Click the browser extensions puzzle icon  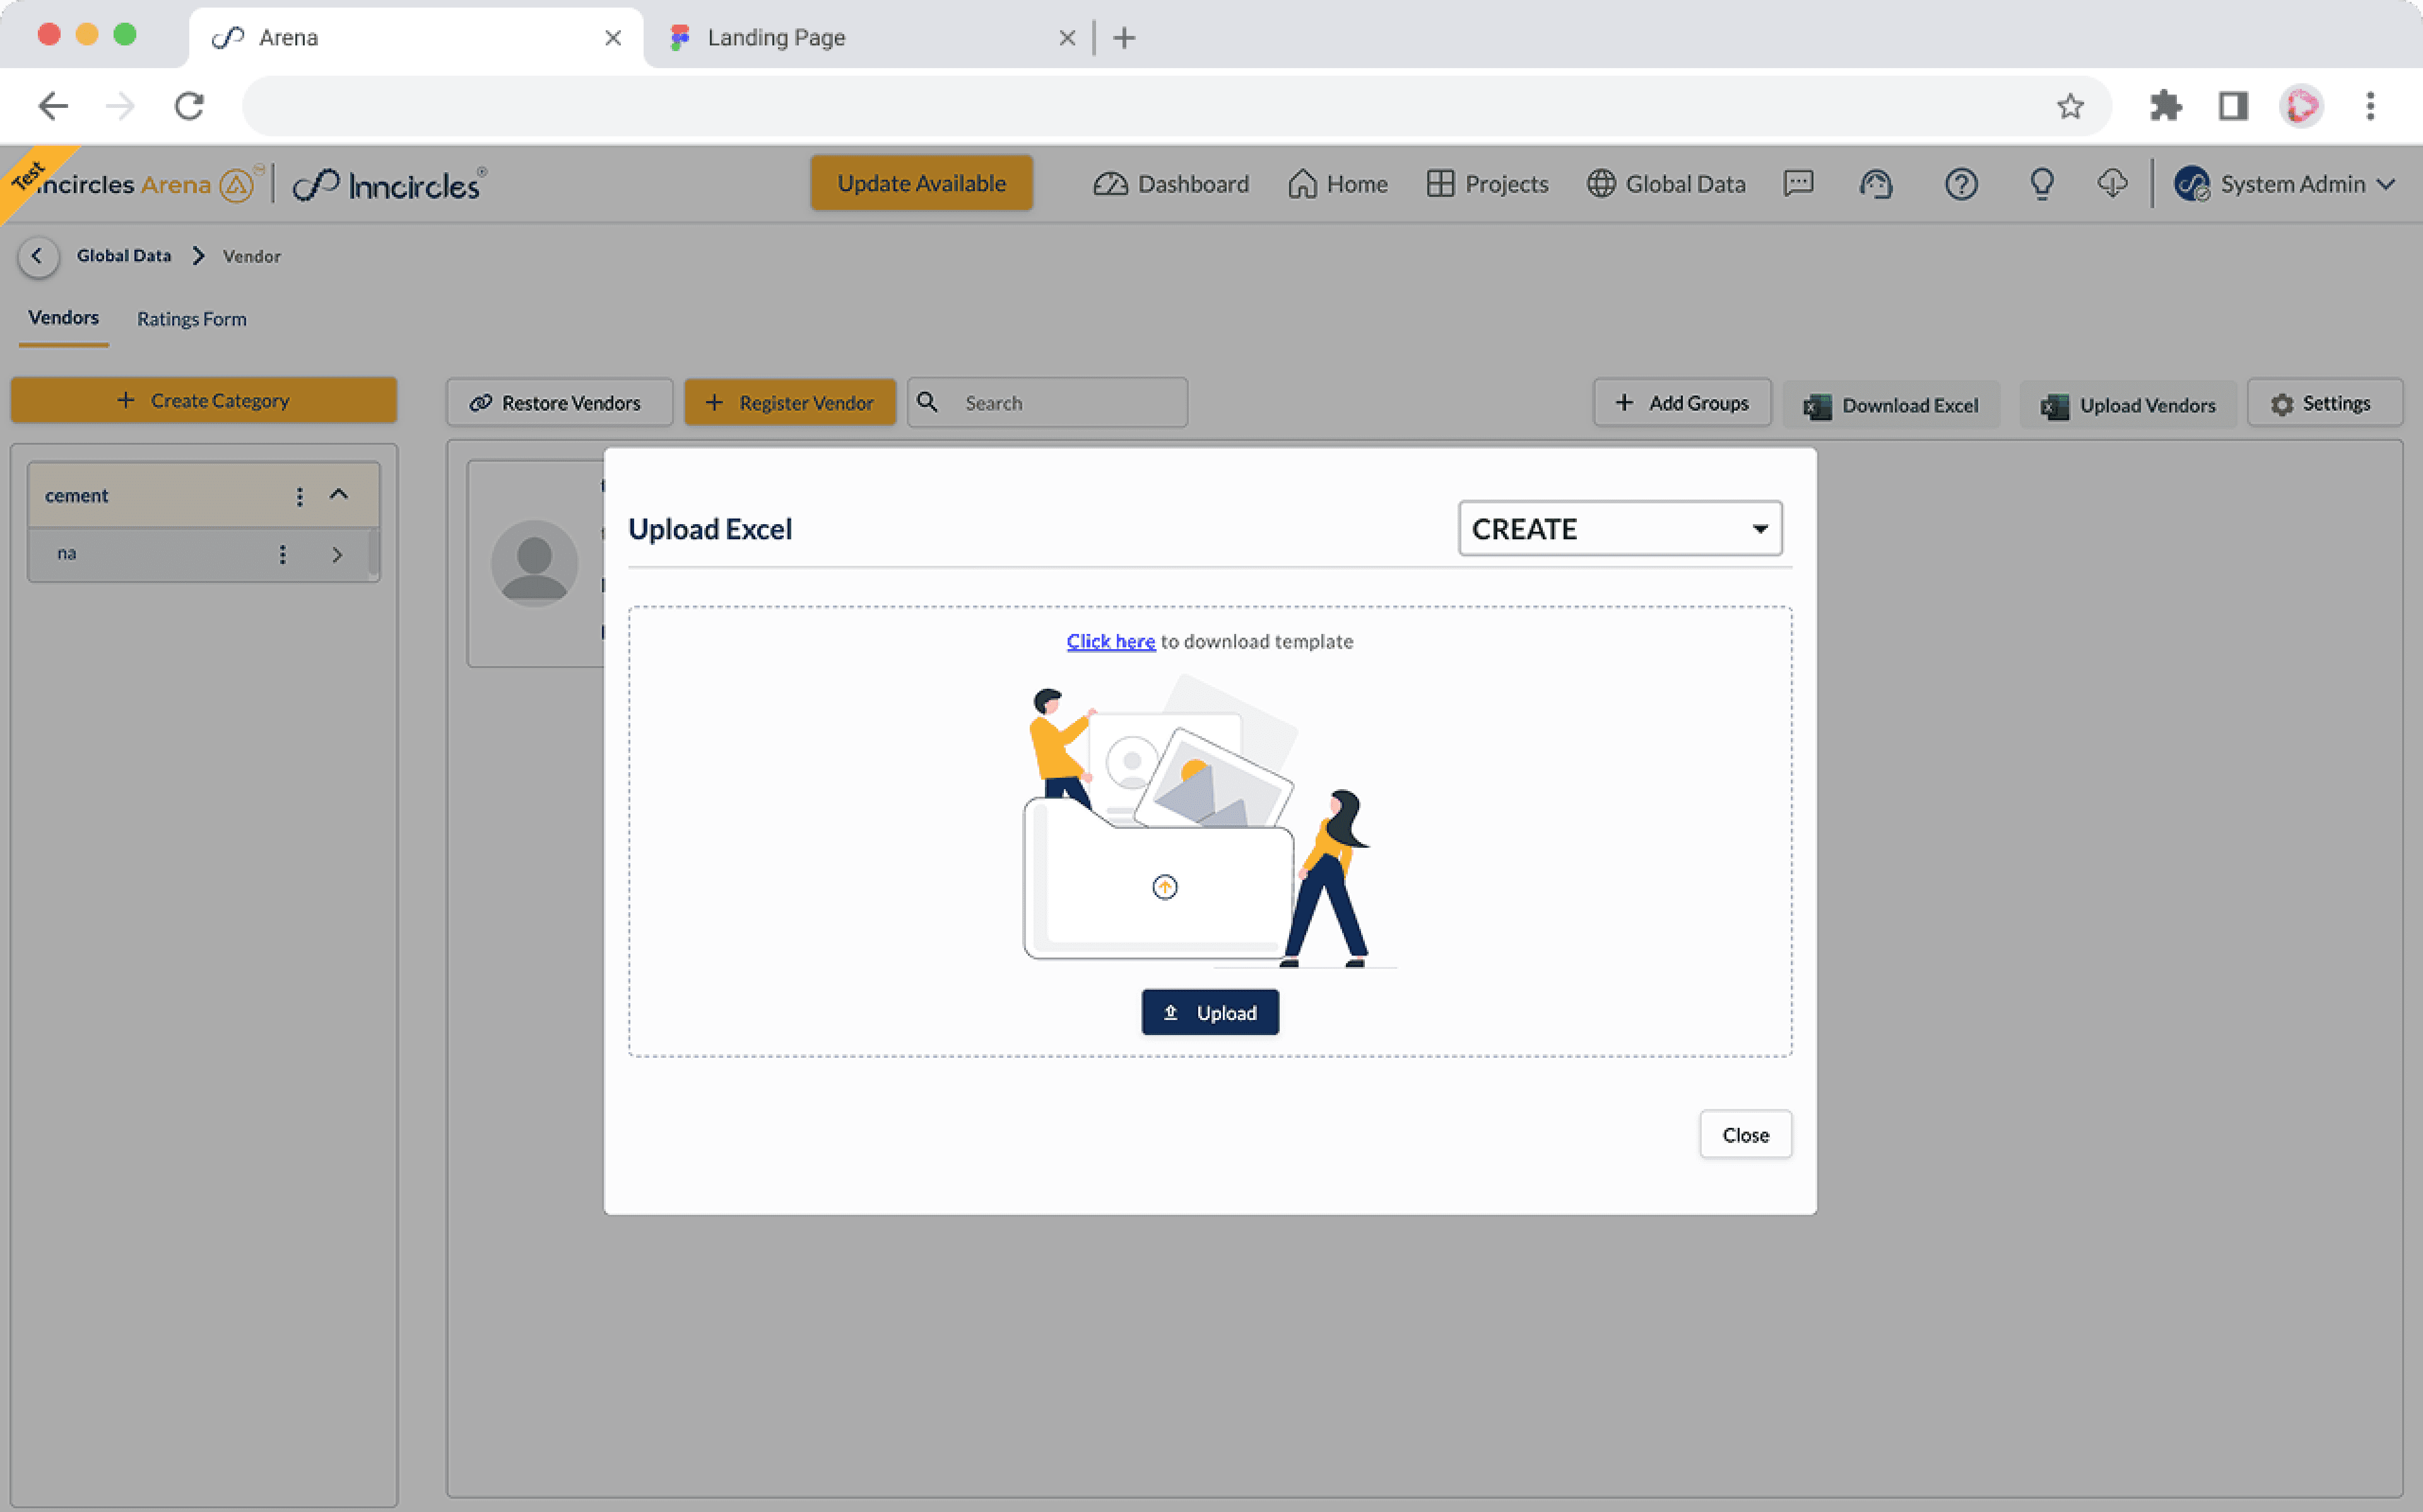[2165, 106]
